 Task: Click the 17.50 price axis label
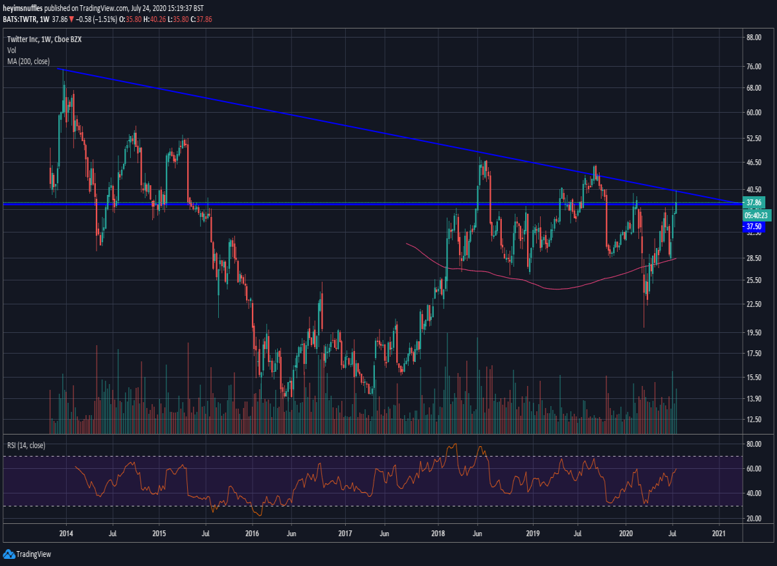(x=754, y=353)
